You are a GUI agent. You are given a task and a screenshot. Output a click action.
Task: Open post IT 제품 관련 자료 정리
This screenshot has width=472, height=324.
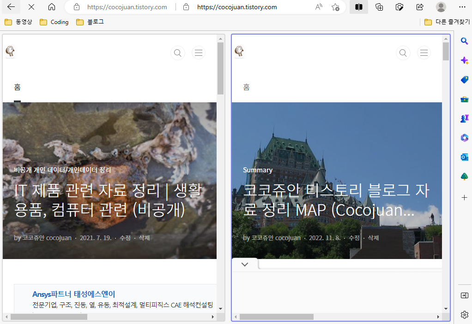tap(108, 200)
